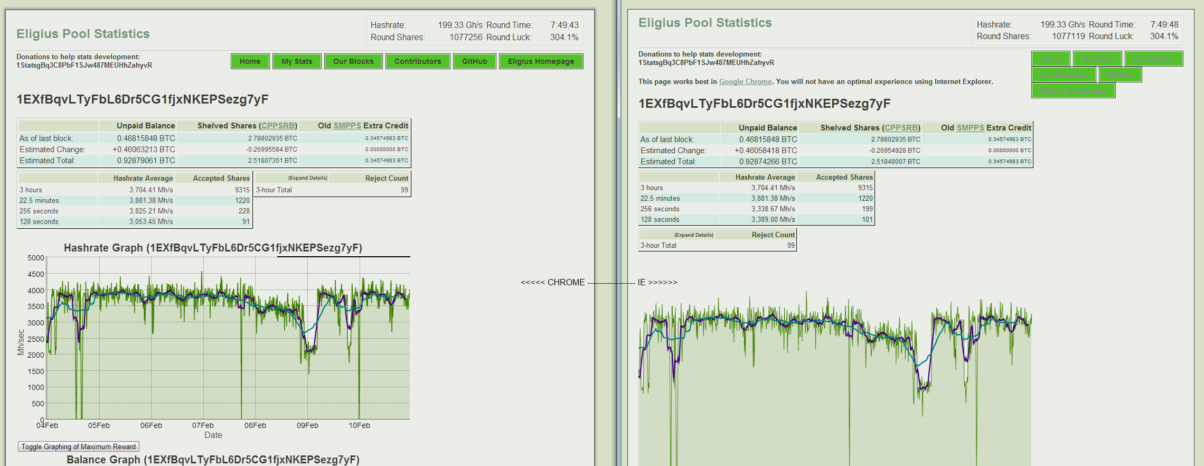
Task: Click 3-hour Total row in Chrome window
Action: pos(332,190)
